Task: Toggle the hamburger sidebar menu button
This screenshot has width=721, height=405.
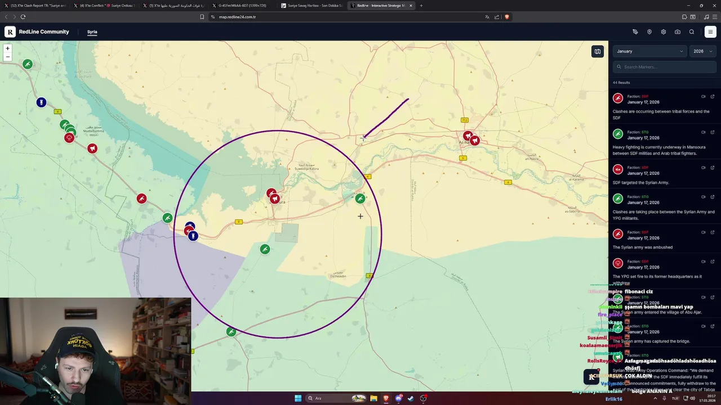Action: 710,32
